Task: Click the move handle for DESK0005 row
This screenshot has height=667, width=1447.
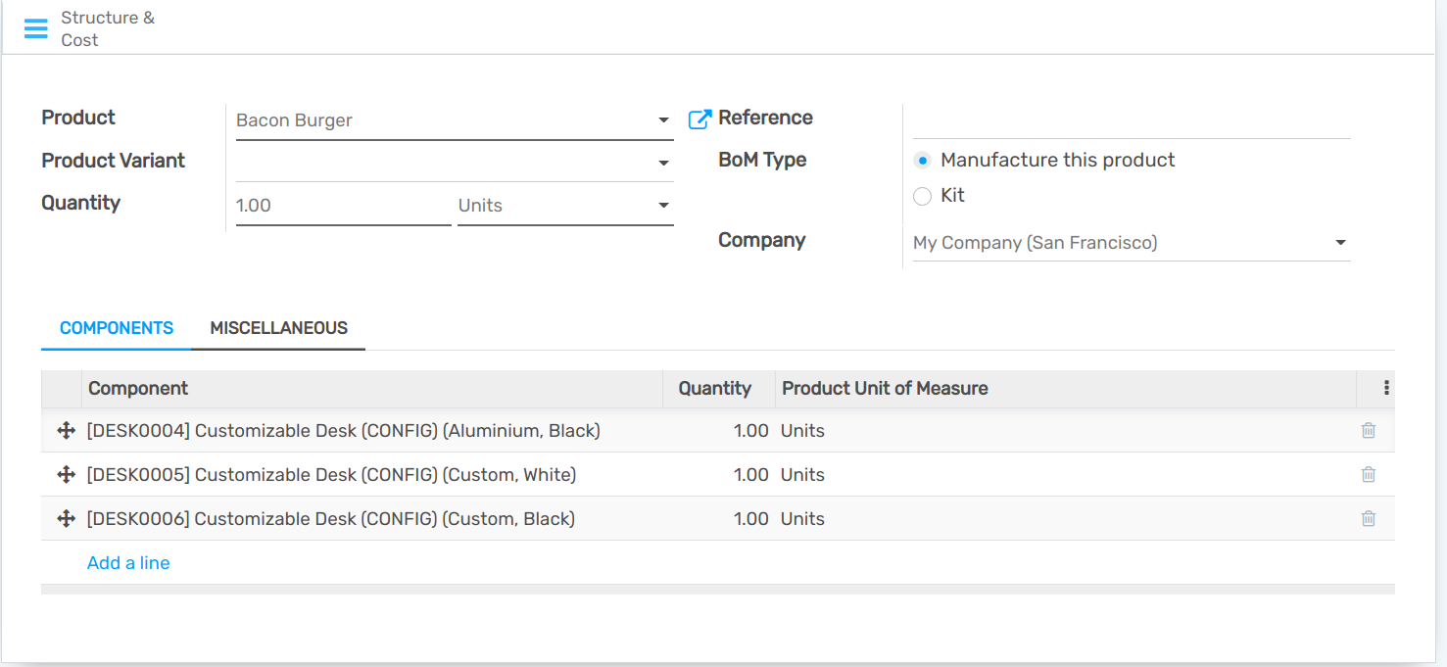Action: (x=66, y=475)
